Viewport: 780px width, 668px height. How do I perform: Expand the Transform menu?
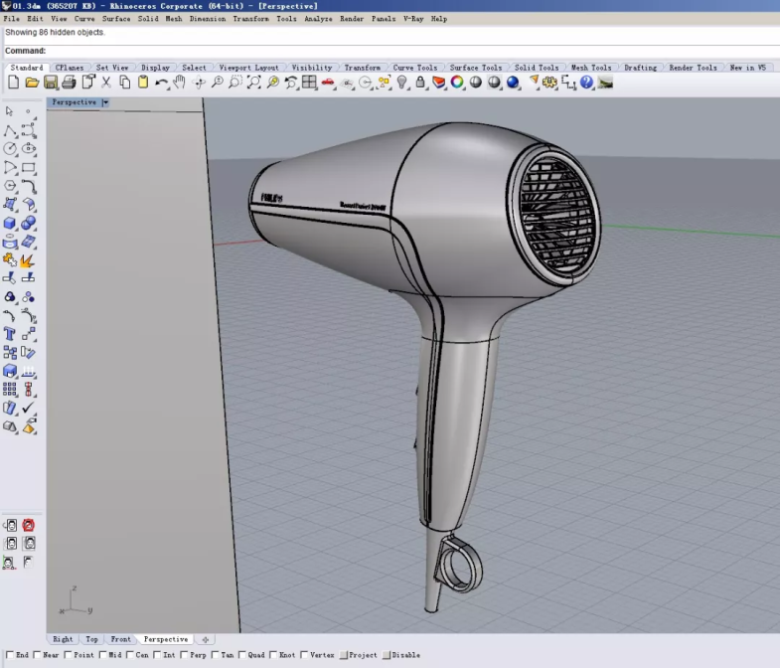(250, 19)
